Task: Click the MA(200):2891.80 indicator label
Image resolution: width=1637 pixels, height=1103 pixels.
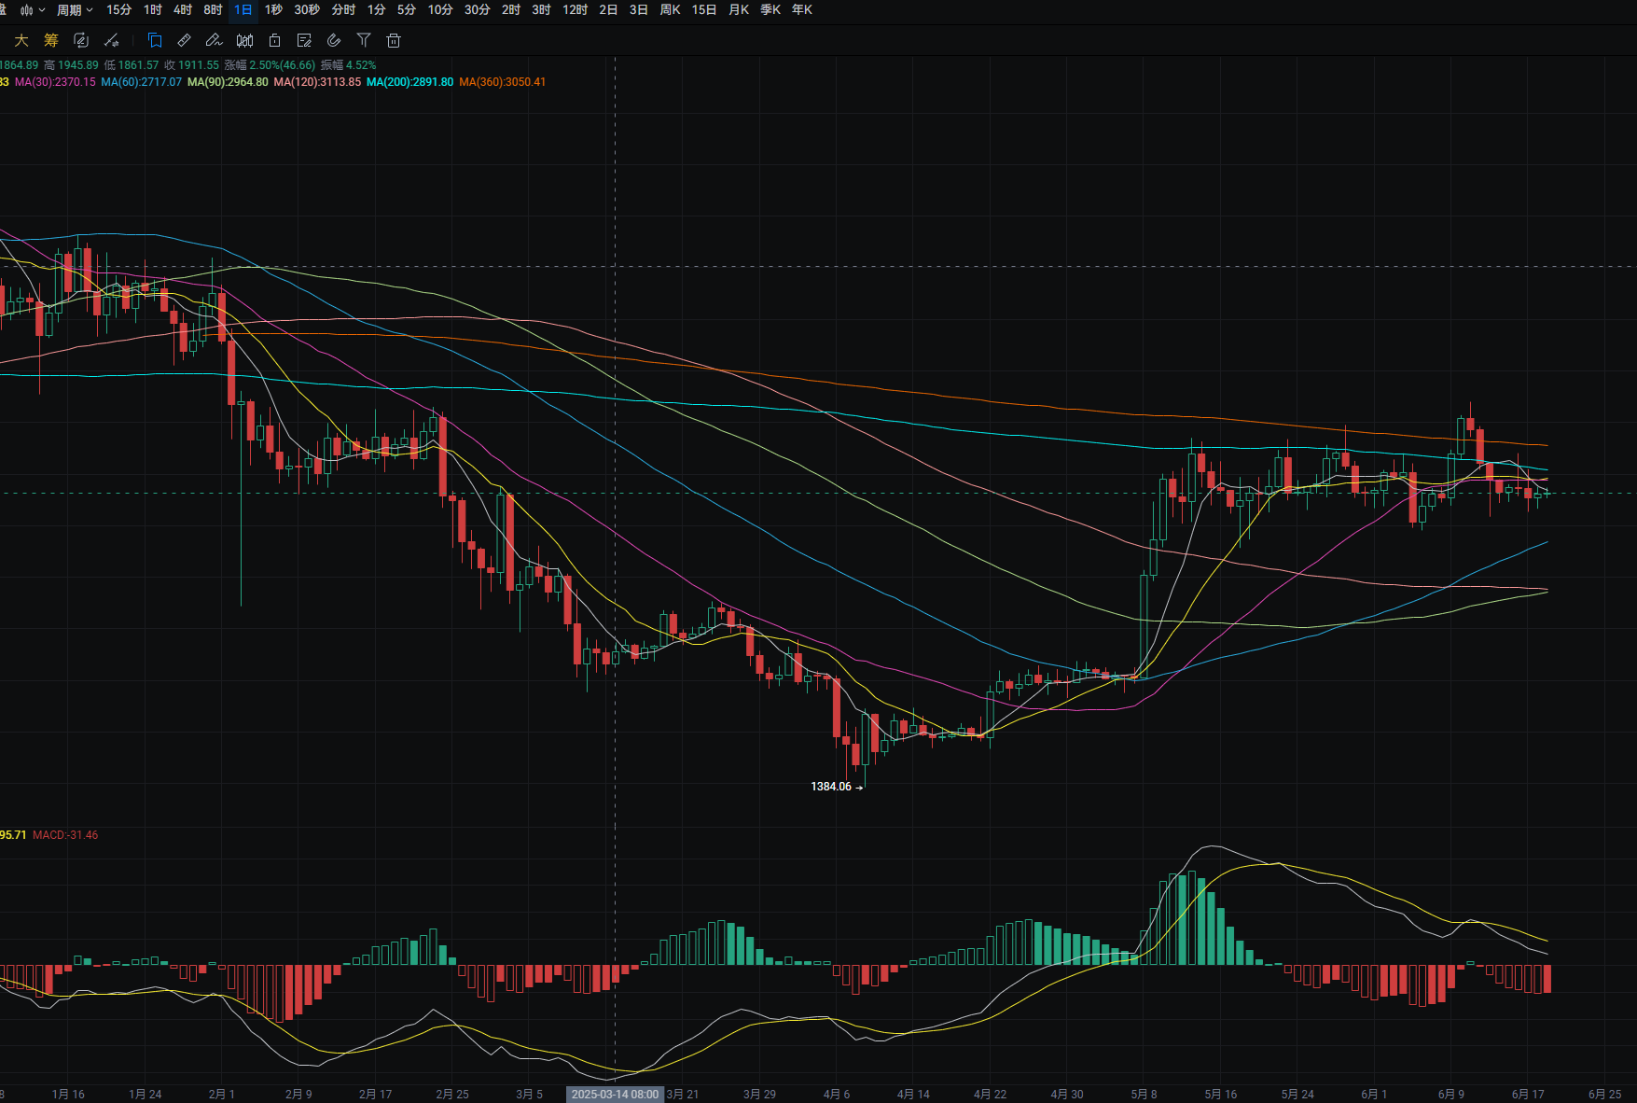Action: (409, 82)
